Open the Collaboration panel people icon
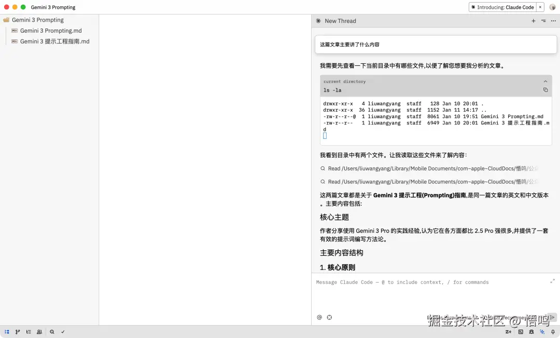This screenshot has height=338, width=560. 39,332
